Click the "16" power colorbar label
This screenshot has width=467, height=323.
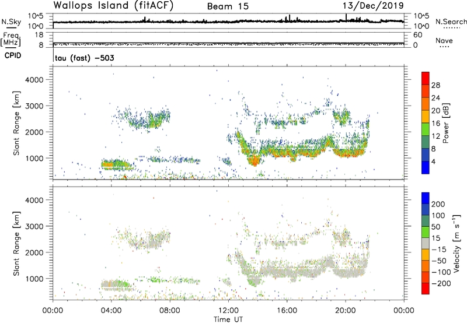tap(435, 124)
